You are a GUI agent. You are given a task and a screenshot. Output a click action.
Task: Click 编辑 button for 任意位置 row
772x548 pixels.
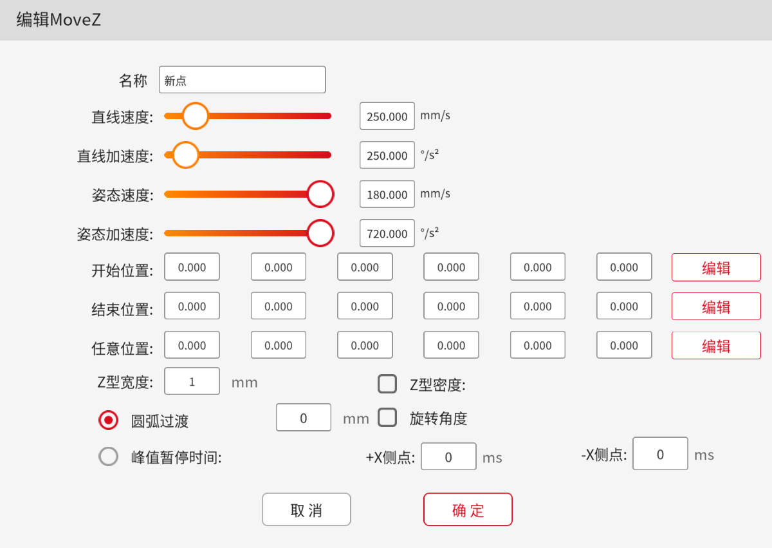point(716,345)
